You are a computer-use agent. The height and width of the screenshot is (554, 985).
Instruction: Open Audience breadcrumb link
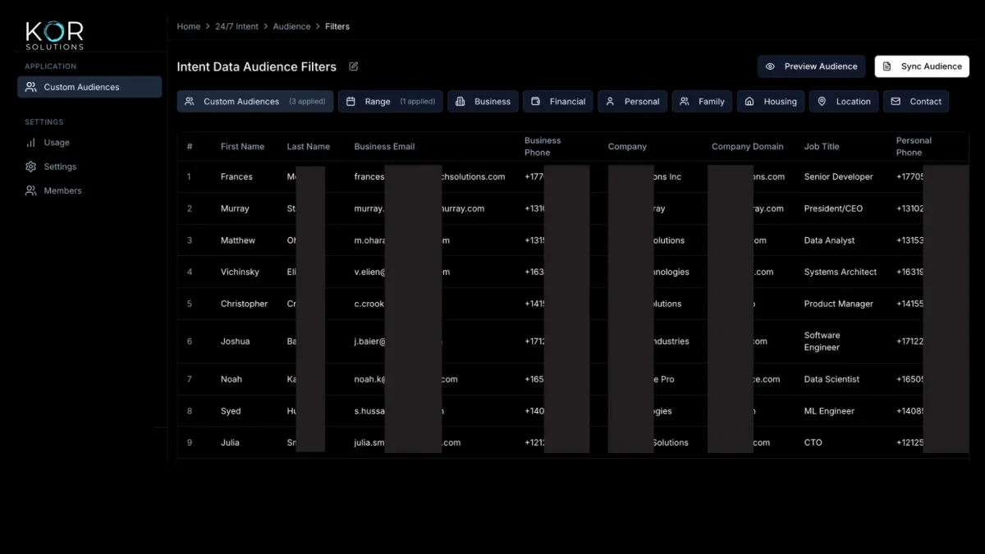pyautogui.click(x=291, y=26)
